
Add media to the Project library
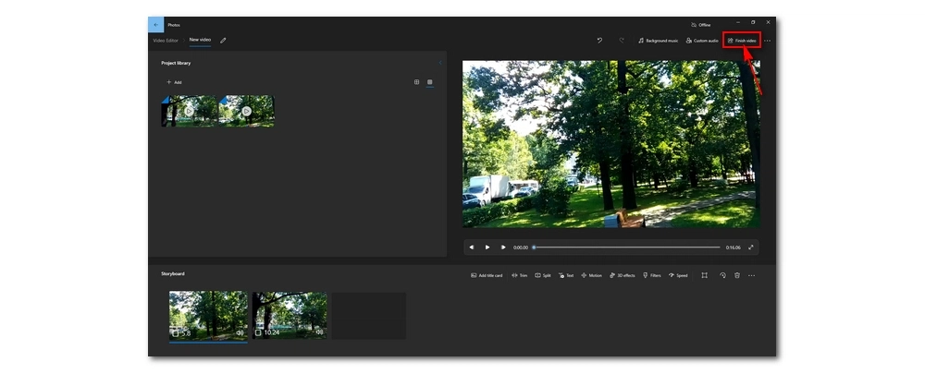click(174, 82)
